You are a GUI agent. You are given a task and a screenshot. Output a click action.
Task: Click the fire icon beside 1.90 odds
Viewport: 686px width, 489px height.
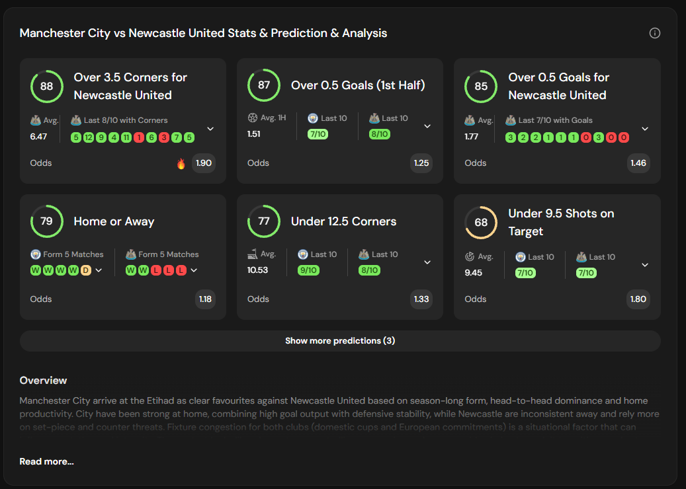[181, 163]
